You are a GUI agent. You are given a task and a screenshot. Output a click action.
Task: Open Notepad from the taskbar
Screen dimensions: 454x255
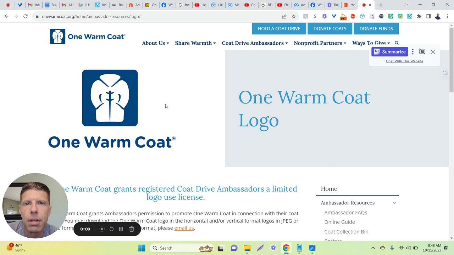click(299, 248)
